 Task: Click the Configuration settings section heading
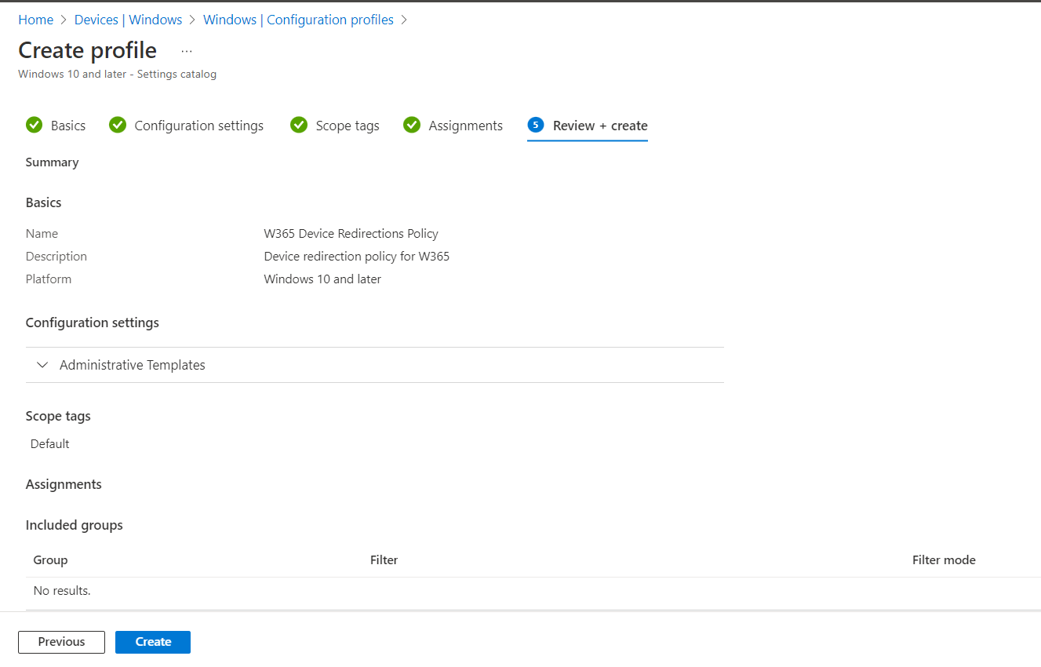[93, 323]
